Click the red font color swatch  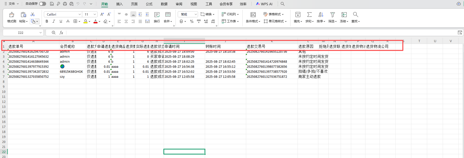(95, 22)
